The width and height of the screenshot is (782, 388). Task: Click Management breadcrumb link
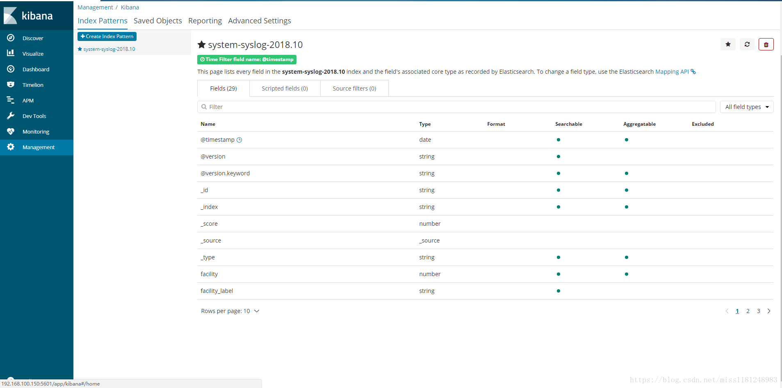point(95,7)
